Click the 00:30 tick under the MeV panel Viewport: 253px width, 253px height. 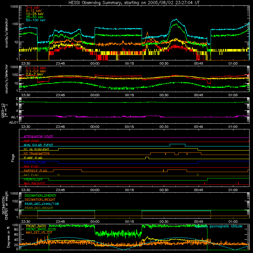tap(164, 95)
